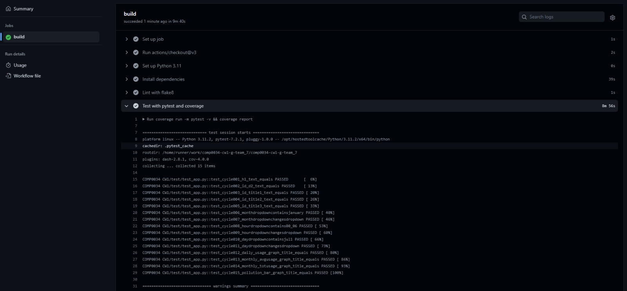
Task: Open log settings gear icon
Action: click(613, 18)
